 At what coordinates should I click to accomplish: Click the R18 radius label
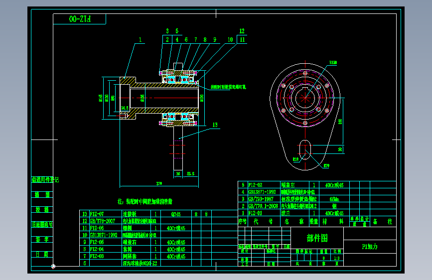[x=295, y=159]
